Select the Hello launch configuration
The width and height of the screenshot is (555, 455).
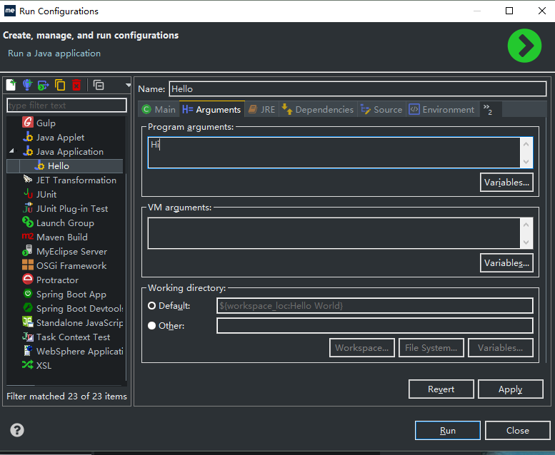click(x=65, y=165)
